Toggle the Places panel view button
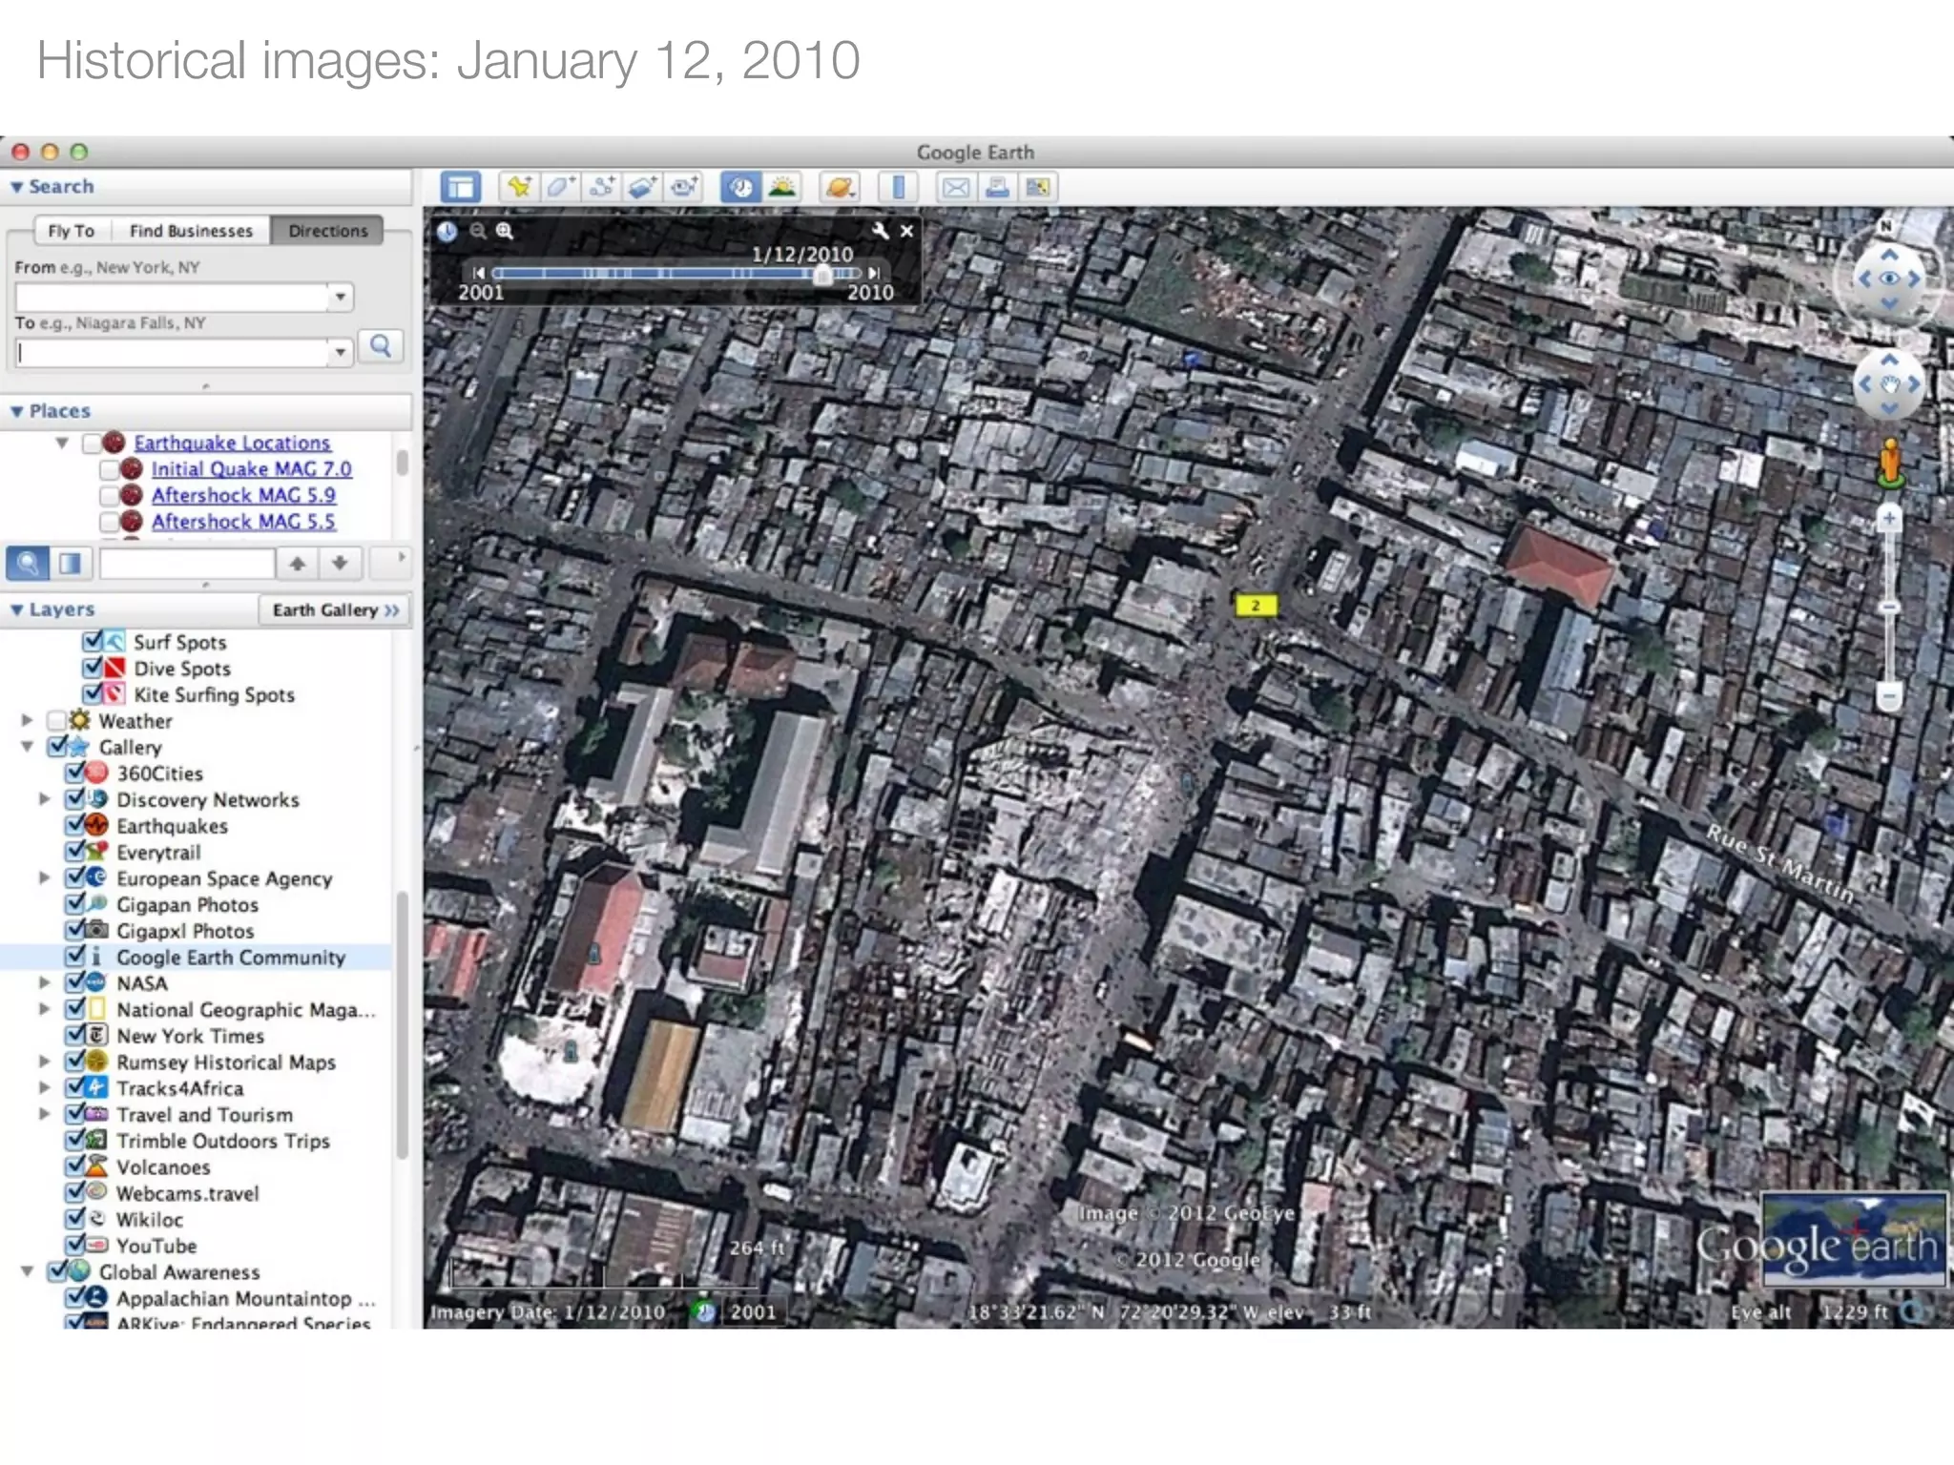 point(71,564)
